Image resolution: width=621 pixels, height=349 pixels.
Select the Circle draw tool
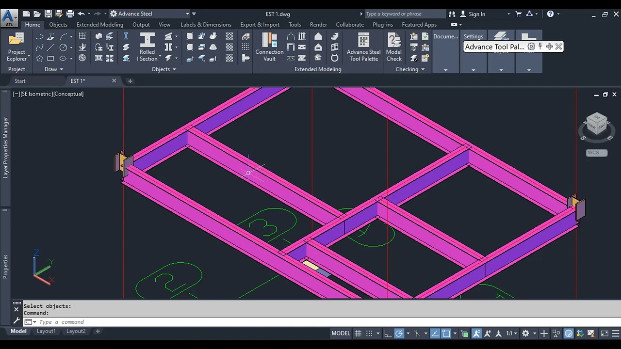click(x=63, y=48)
